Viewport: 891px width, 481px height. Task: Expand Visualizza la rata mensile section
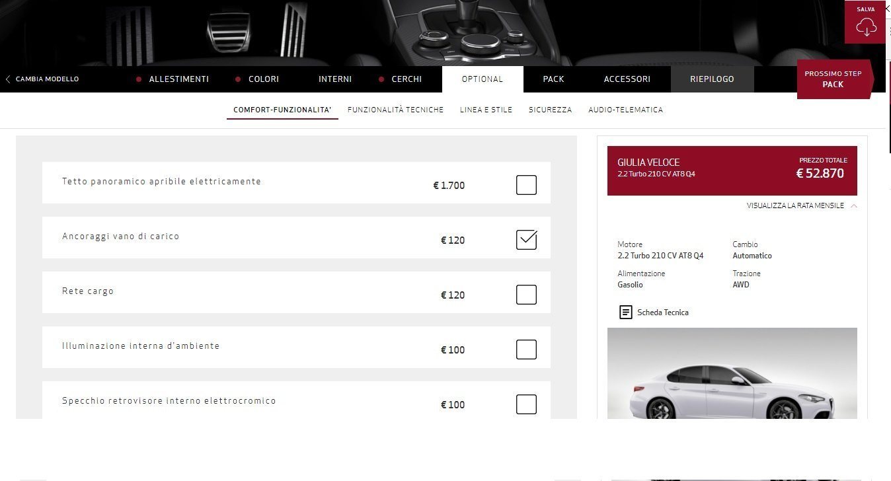tap(794, 206)
